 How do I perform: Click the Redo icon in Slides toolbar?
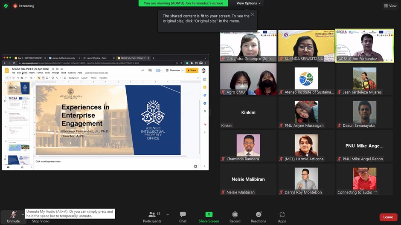(18, 78)
